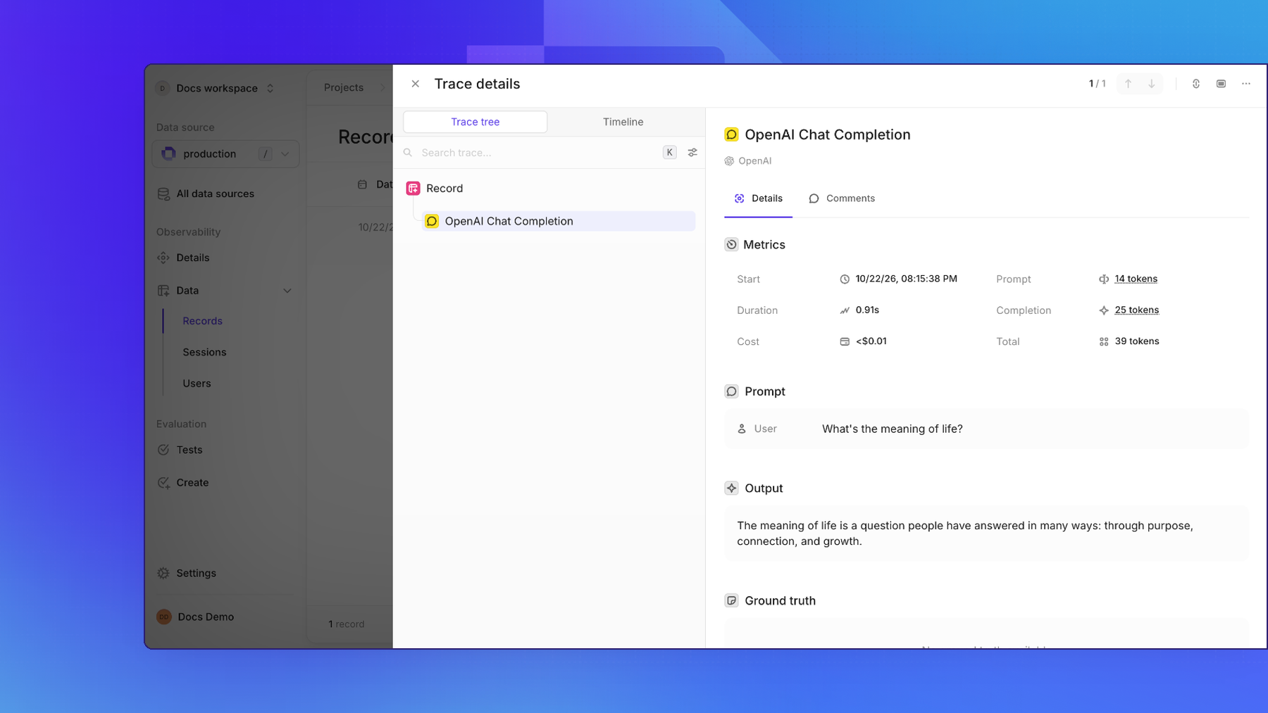This screenshot has height=713, width=1268.
Task: Click the 25 tokens completion link
Action: pyautogui.click(x=1136, y=310)
